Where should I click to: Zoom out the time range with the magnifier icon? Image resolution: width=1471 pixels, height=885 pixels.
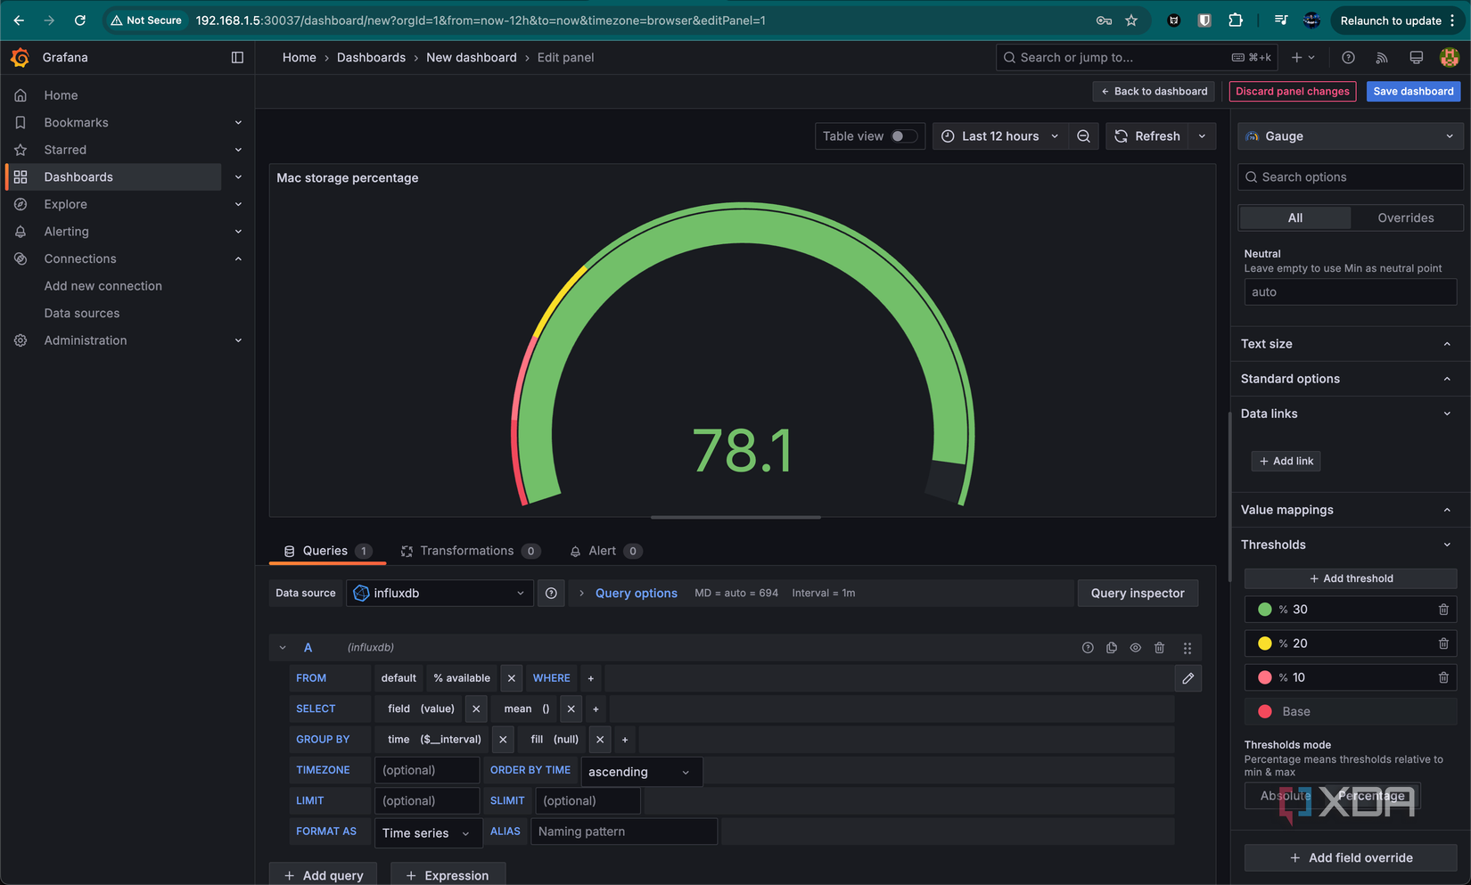[x=1083, y=136]
